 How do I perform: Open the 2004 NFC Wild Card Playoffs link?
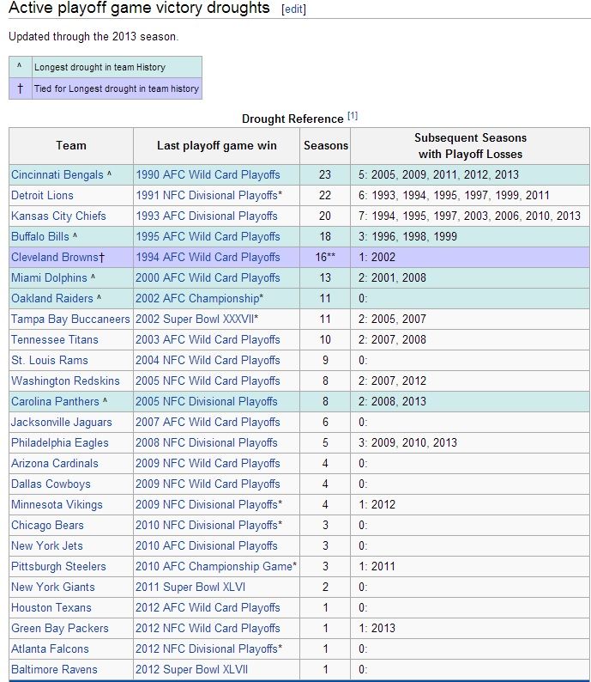point(208,360)
